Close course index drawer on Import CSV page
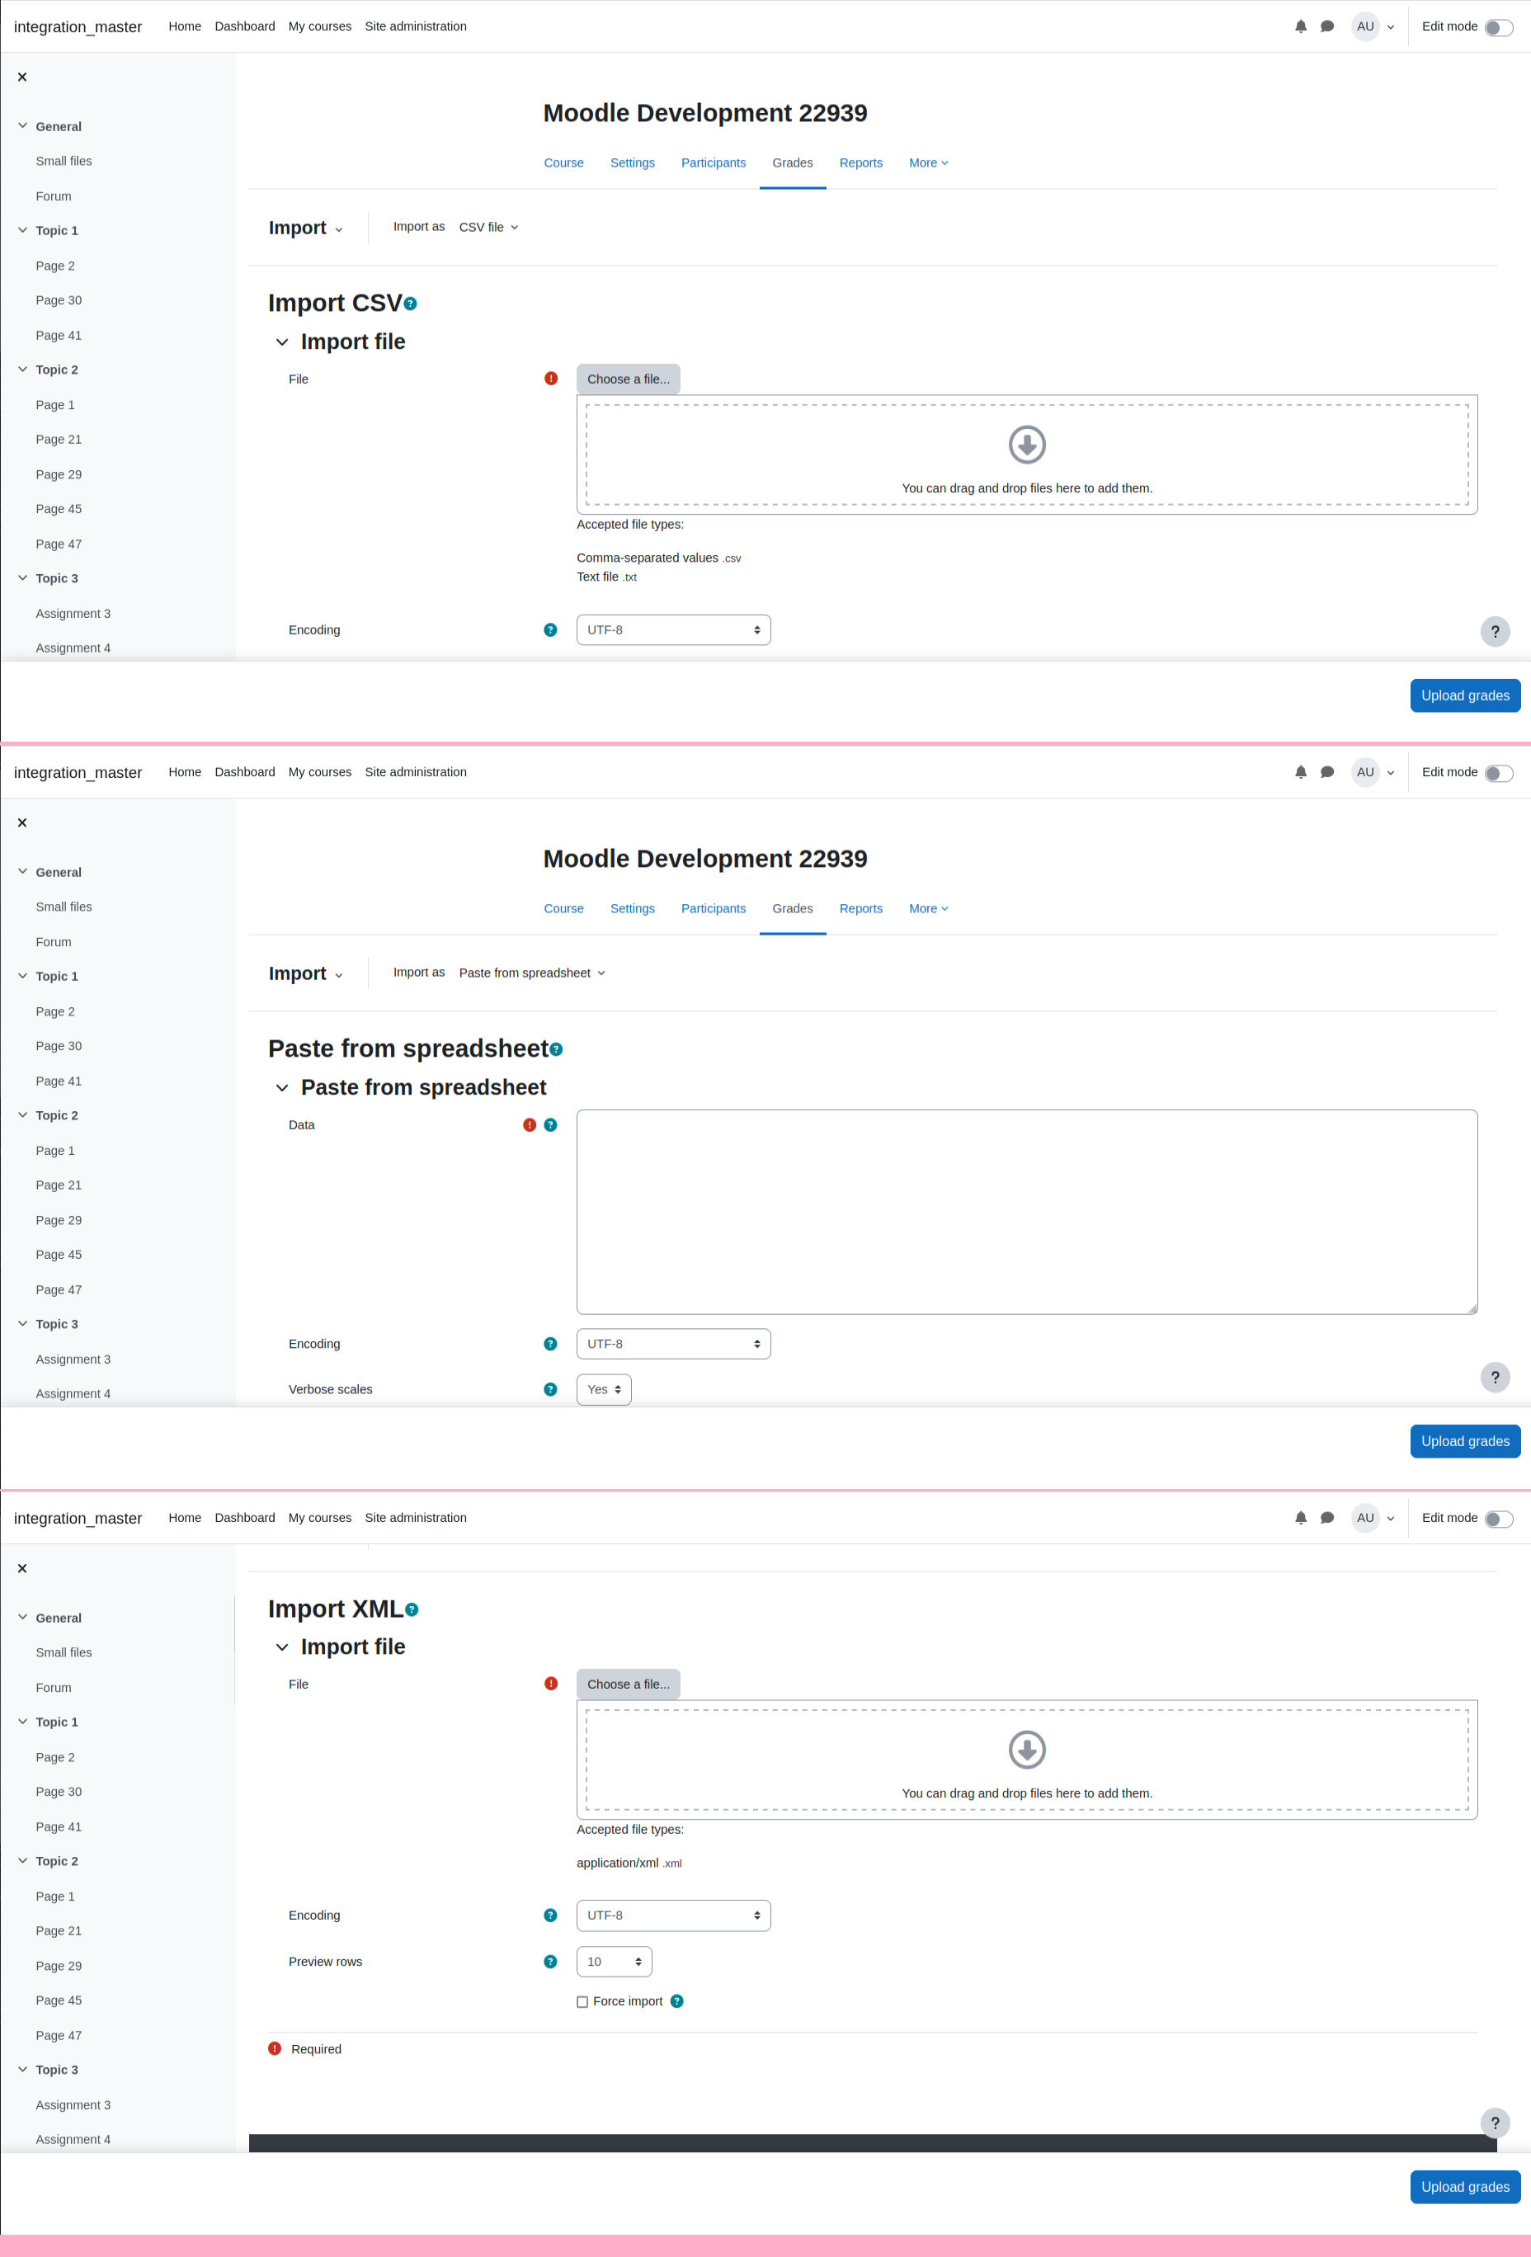This screenshot has width=1531, height=2257. click(x=22, y=77)
